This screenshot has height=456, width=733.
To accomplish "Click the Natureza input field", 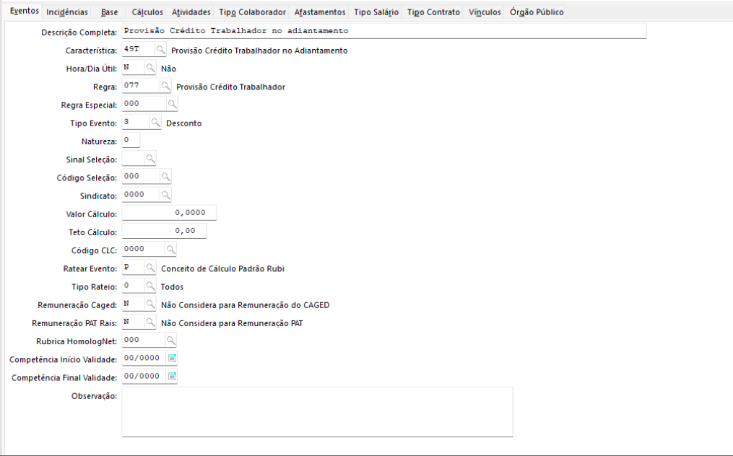I will tap(131, 141).
